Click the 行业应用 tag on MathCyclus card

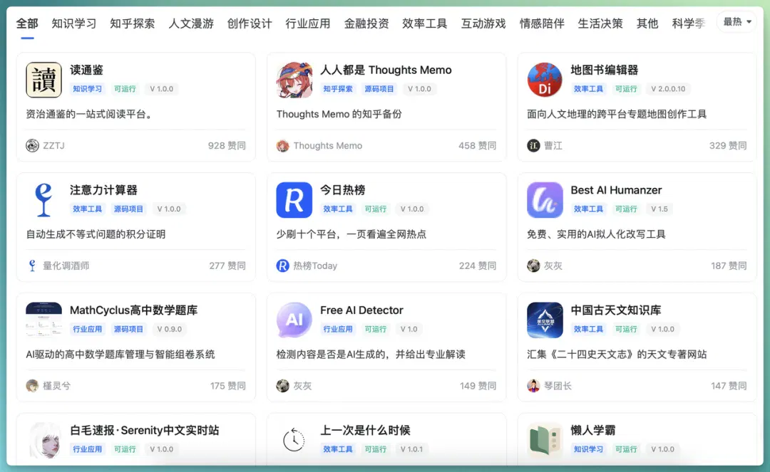click(88, 329)
